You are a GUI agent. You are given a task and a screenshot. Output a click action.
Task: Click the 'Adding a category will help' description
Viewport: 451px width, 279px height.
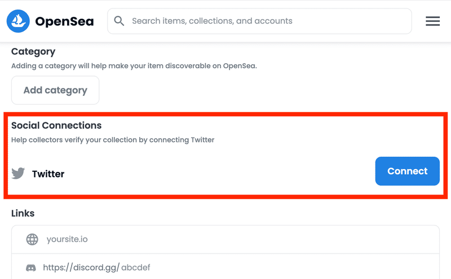pyautogui.click(x=134, y=66)
